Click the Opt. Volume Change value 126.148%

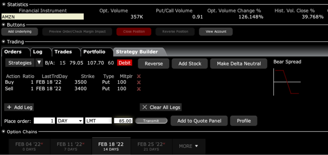251,17
